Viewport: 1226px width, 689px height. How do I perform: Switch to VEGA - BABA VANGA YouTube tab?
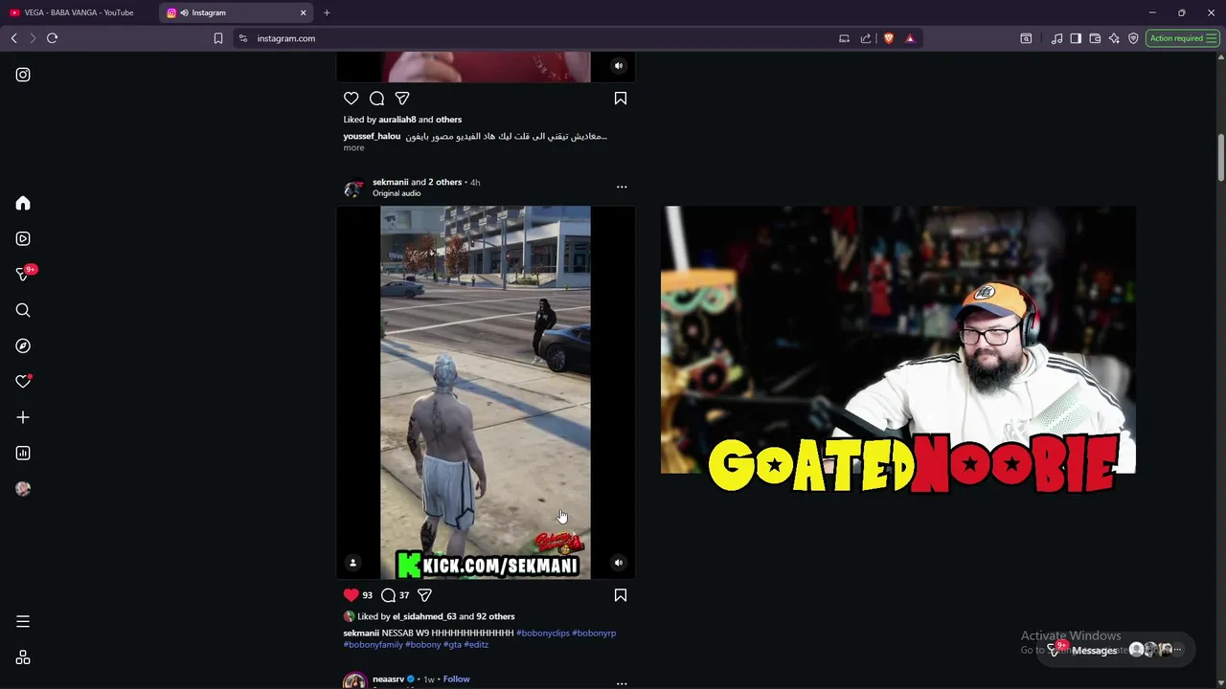(79, 12)
